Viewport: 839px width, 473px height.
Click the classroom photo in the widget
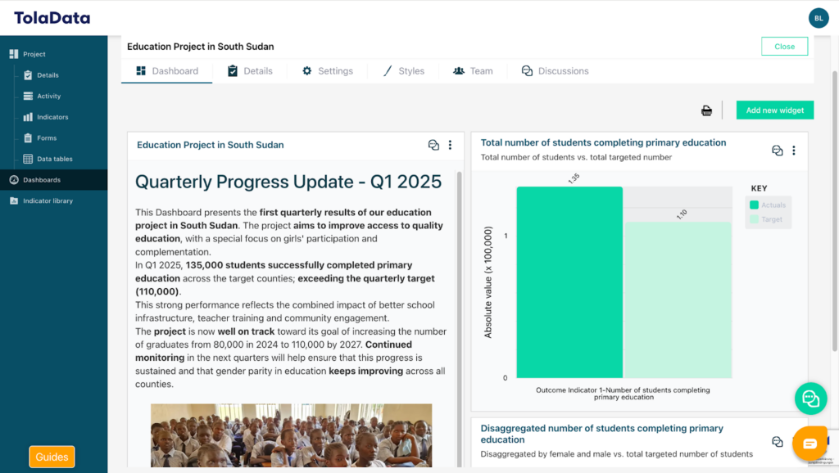tap(291, 435)
